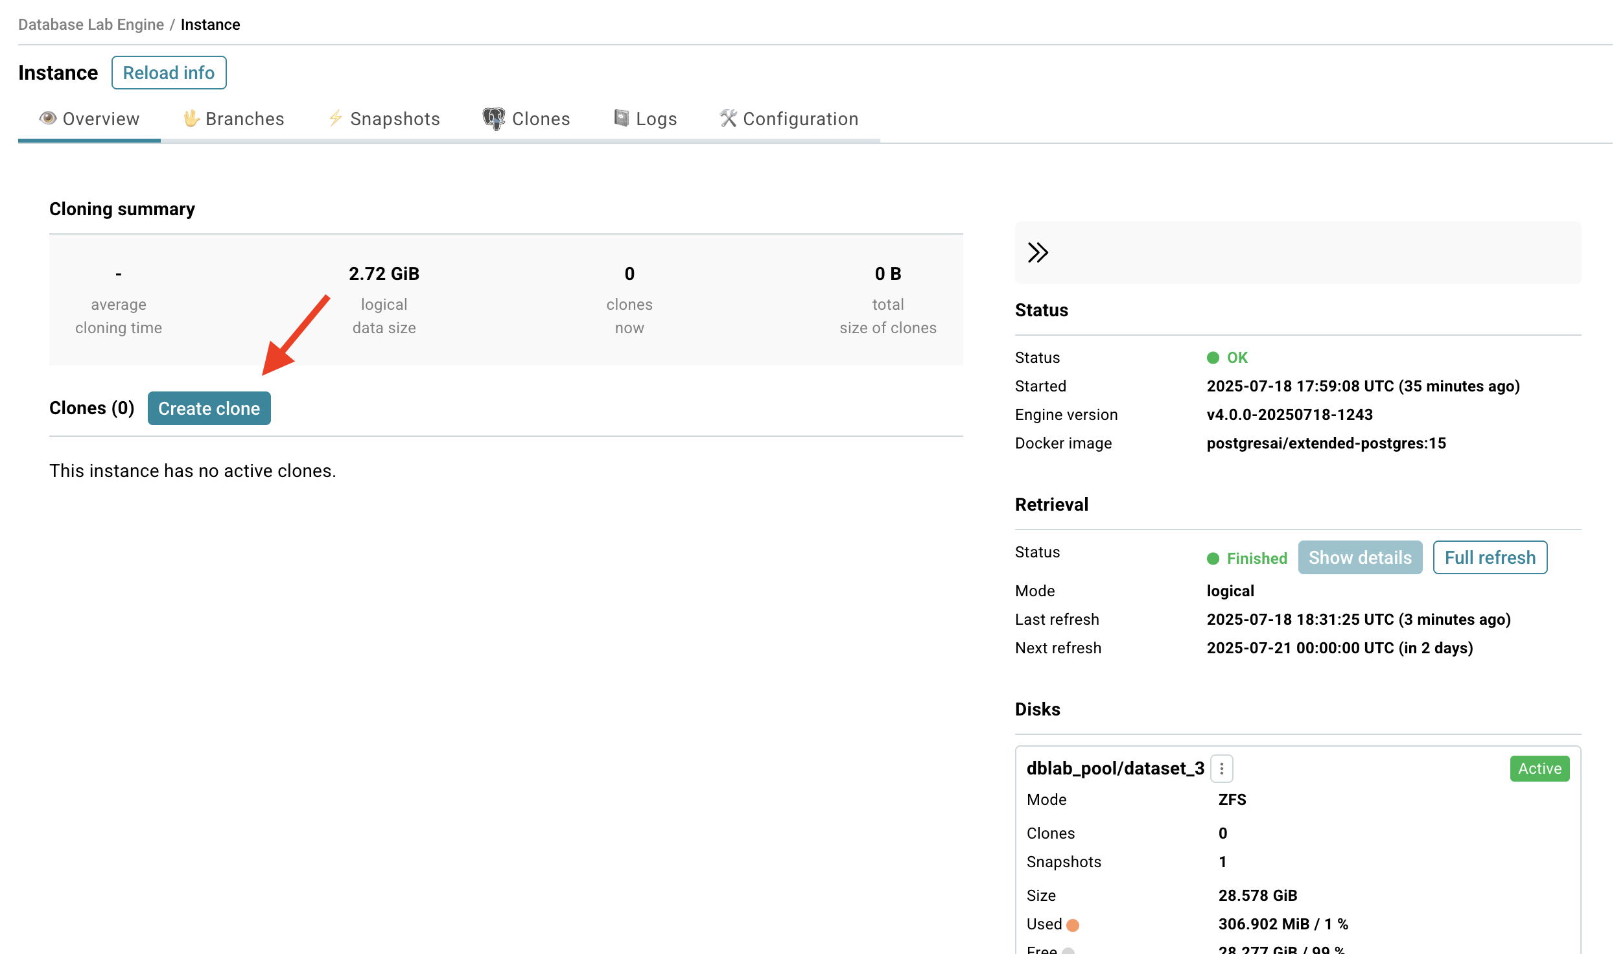Click the ZFS mode value

pos(1232,800)
